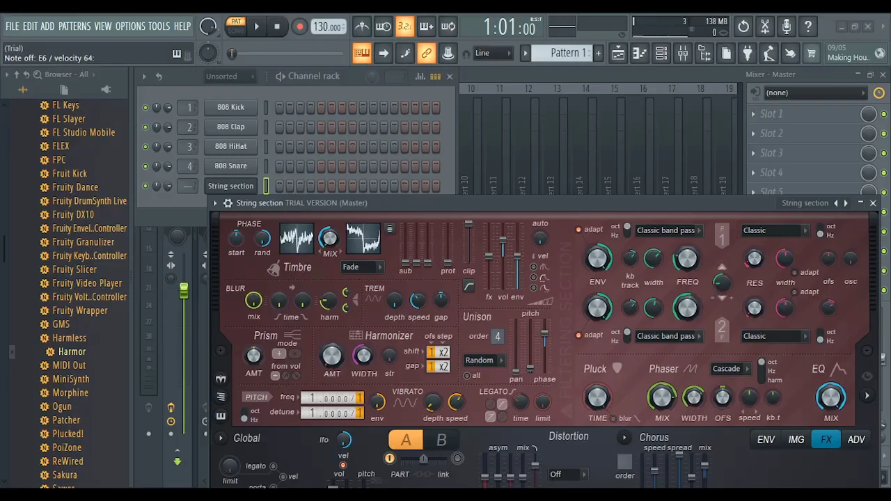
Task: Toggle the metronome icon
Action: click(x=362, y=27)
